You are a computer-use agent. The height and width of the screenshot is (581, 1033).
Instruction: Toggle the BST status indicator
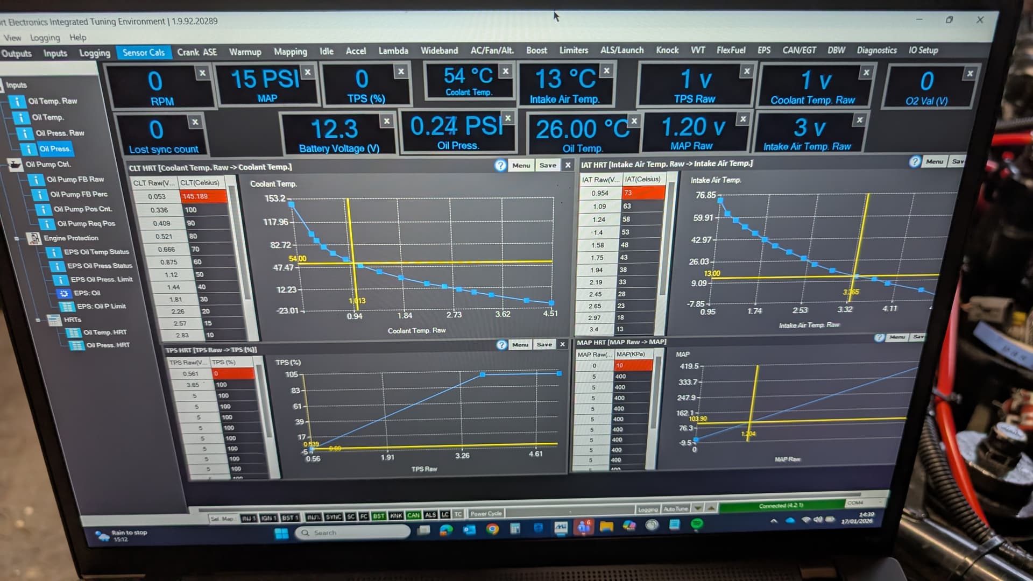(379, 516)
